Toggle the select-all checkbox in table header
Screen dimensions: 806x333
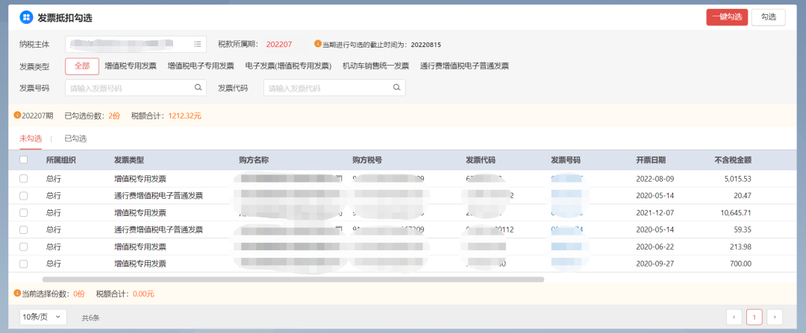(x=24, y=159)
